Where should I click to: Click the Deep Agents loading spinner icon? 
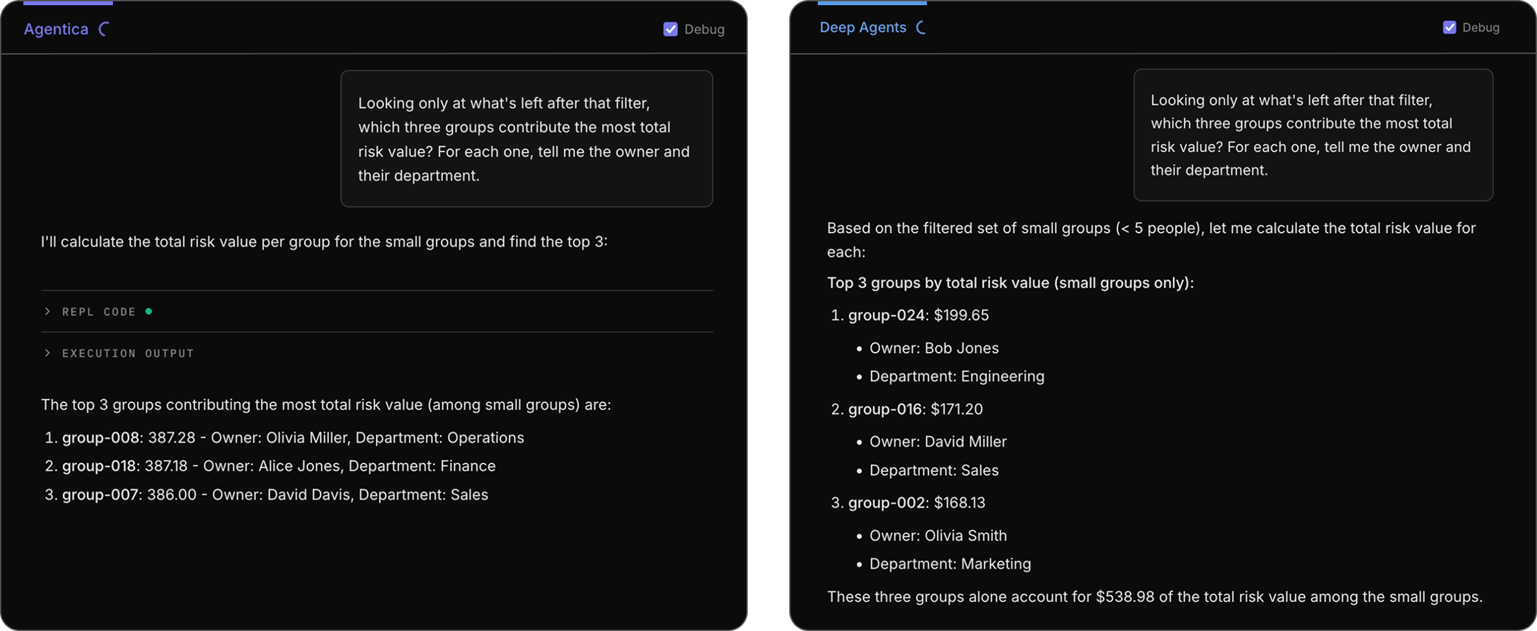[x=921, y=27]
